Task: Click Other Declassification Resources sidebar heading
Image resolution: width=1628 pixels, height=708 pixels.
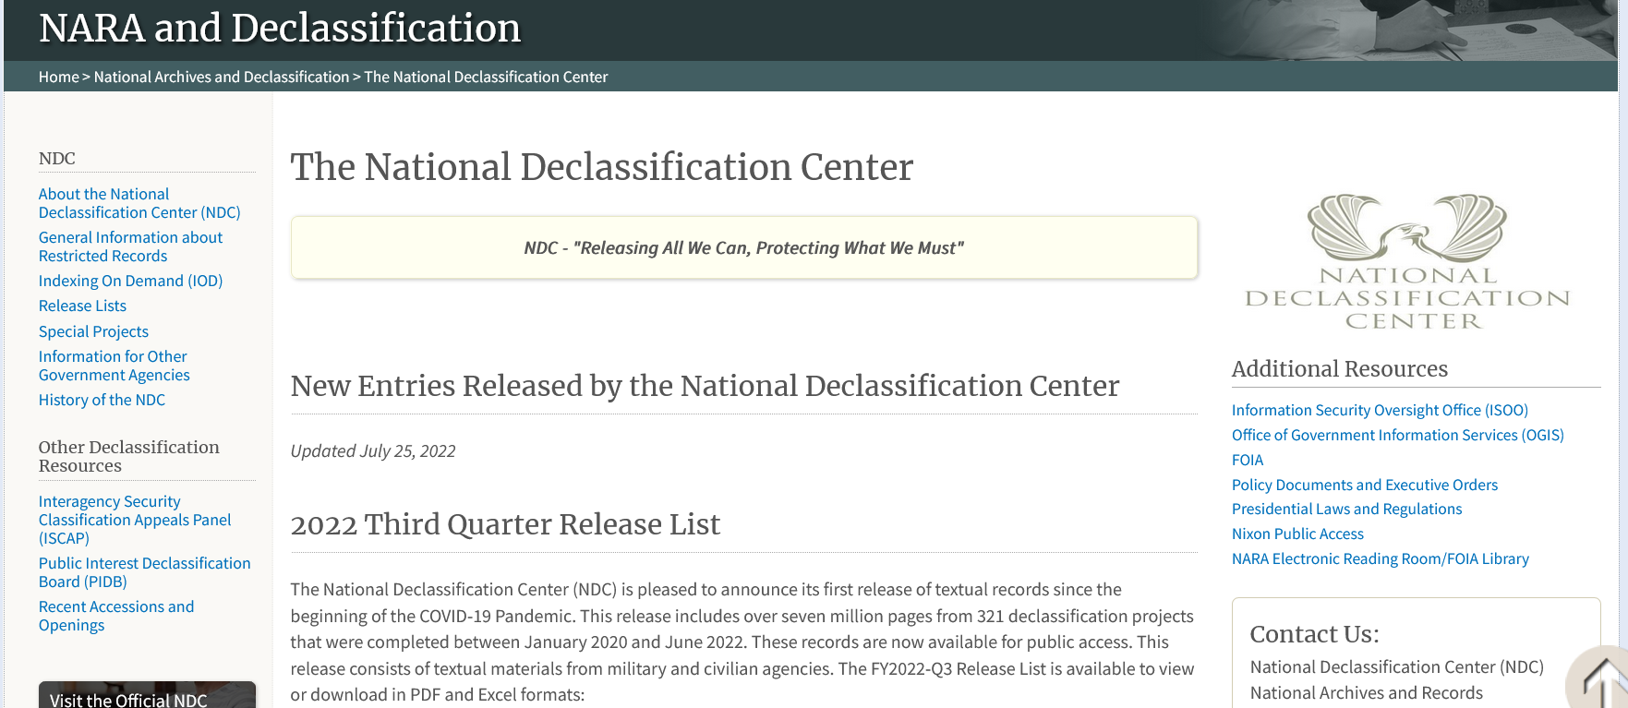Action: pyautogui.click(x=129, y=456)
